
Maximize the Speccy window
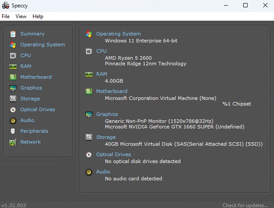tap(245, 5)
